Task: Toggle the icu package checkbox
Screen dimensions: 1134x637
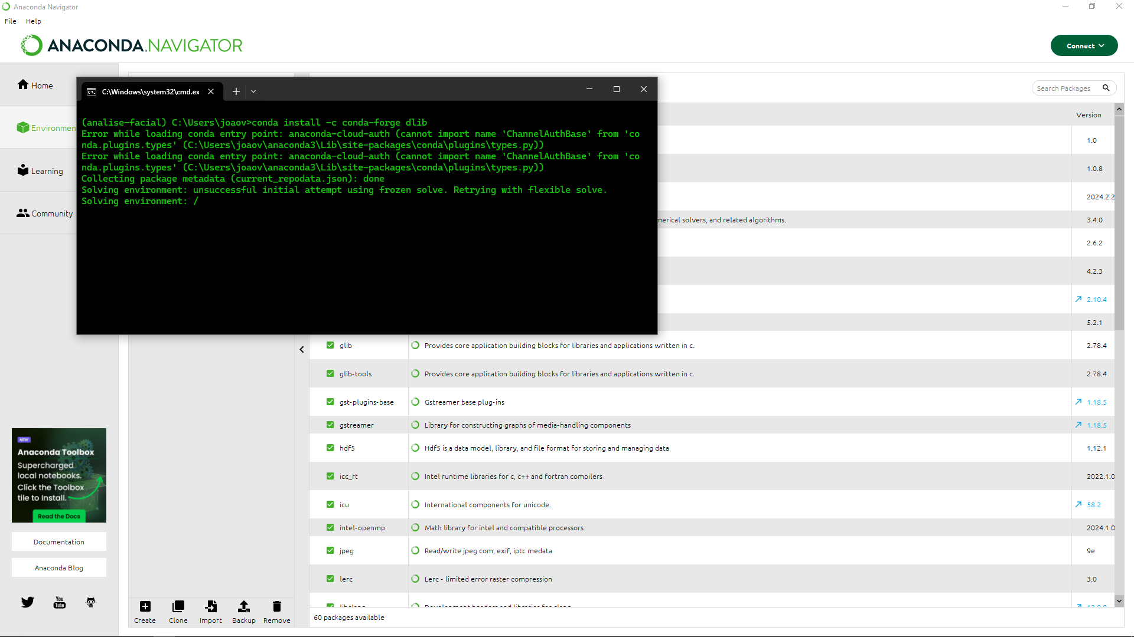Action: tap(330, 505)
